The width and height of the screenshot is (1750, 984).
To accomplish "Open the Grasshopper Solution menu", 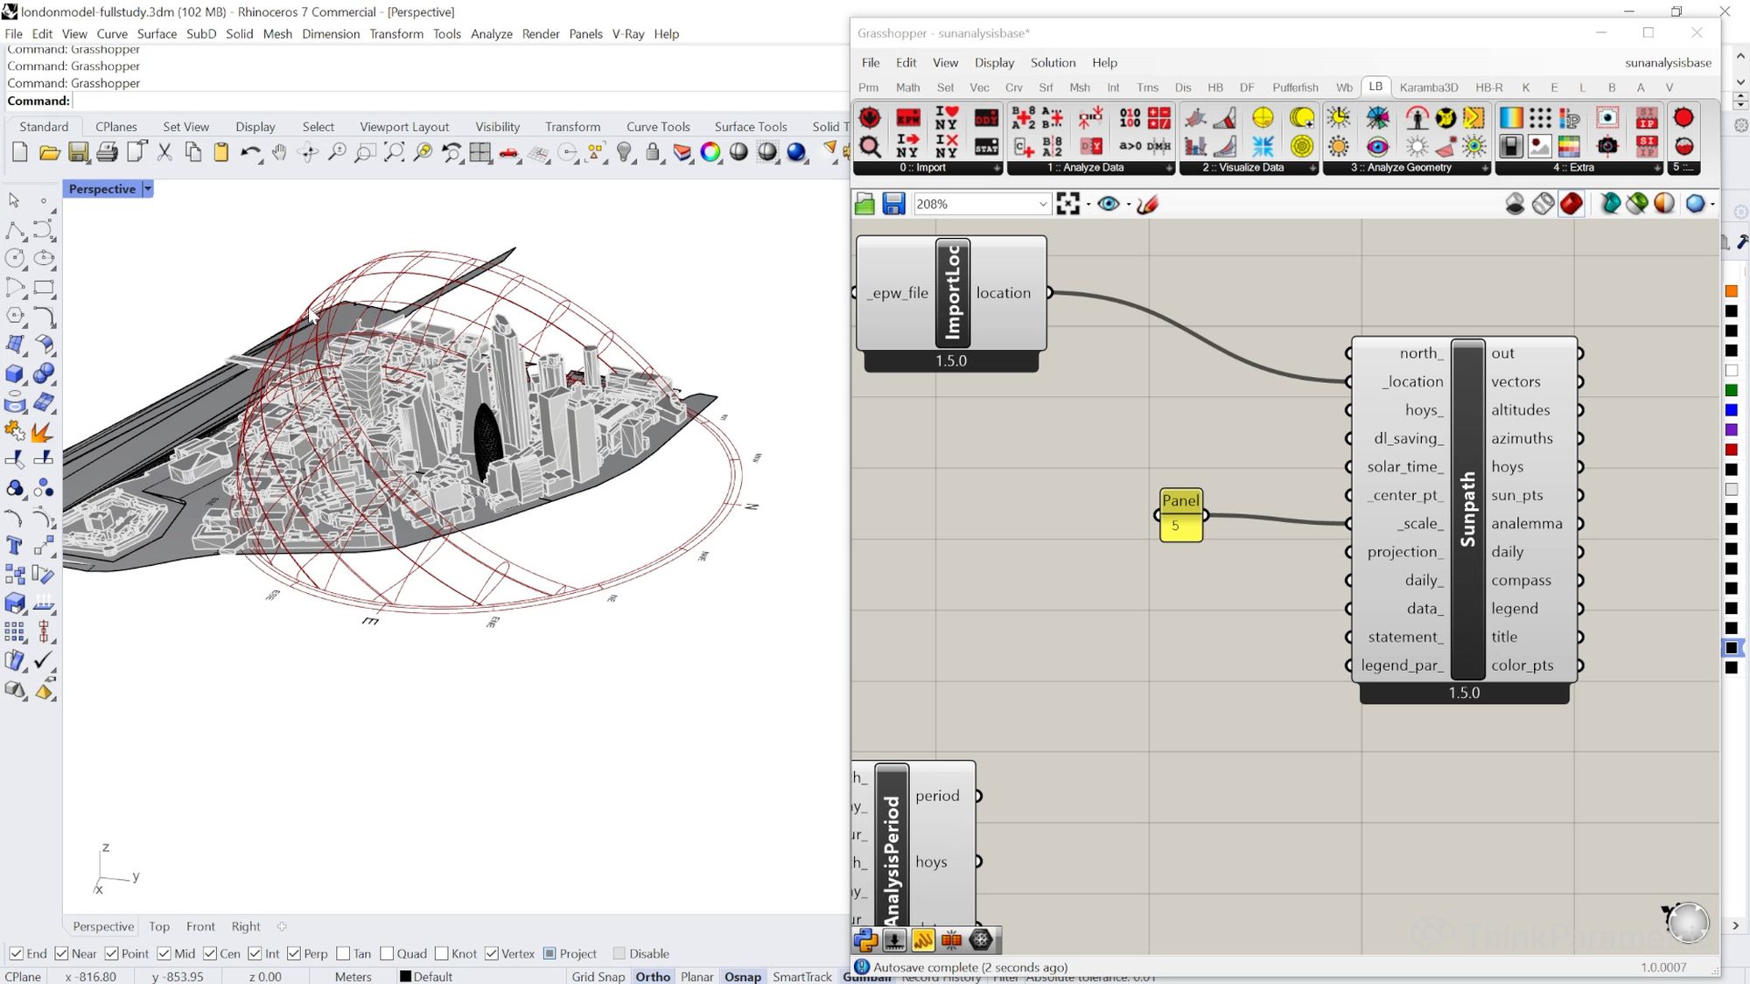I will point(1053,63).
